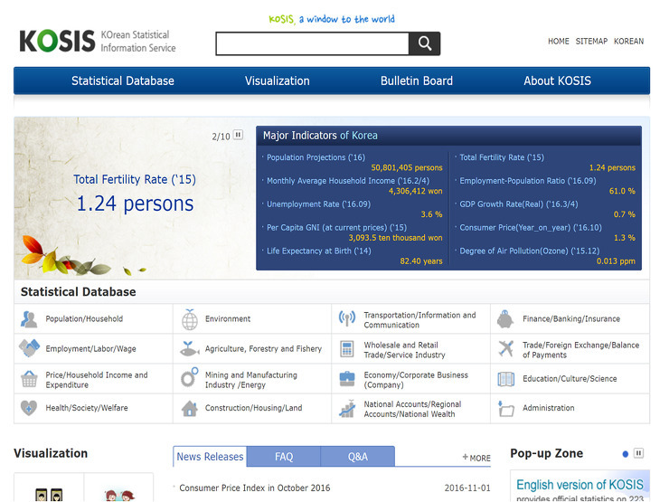The width and height of the screenshot is (669, 502).
Task: Open Consumer Price Index in October 2016
Action: [255, 488]
